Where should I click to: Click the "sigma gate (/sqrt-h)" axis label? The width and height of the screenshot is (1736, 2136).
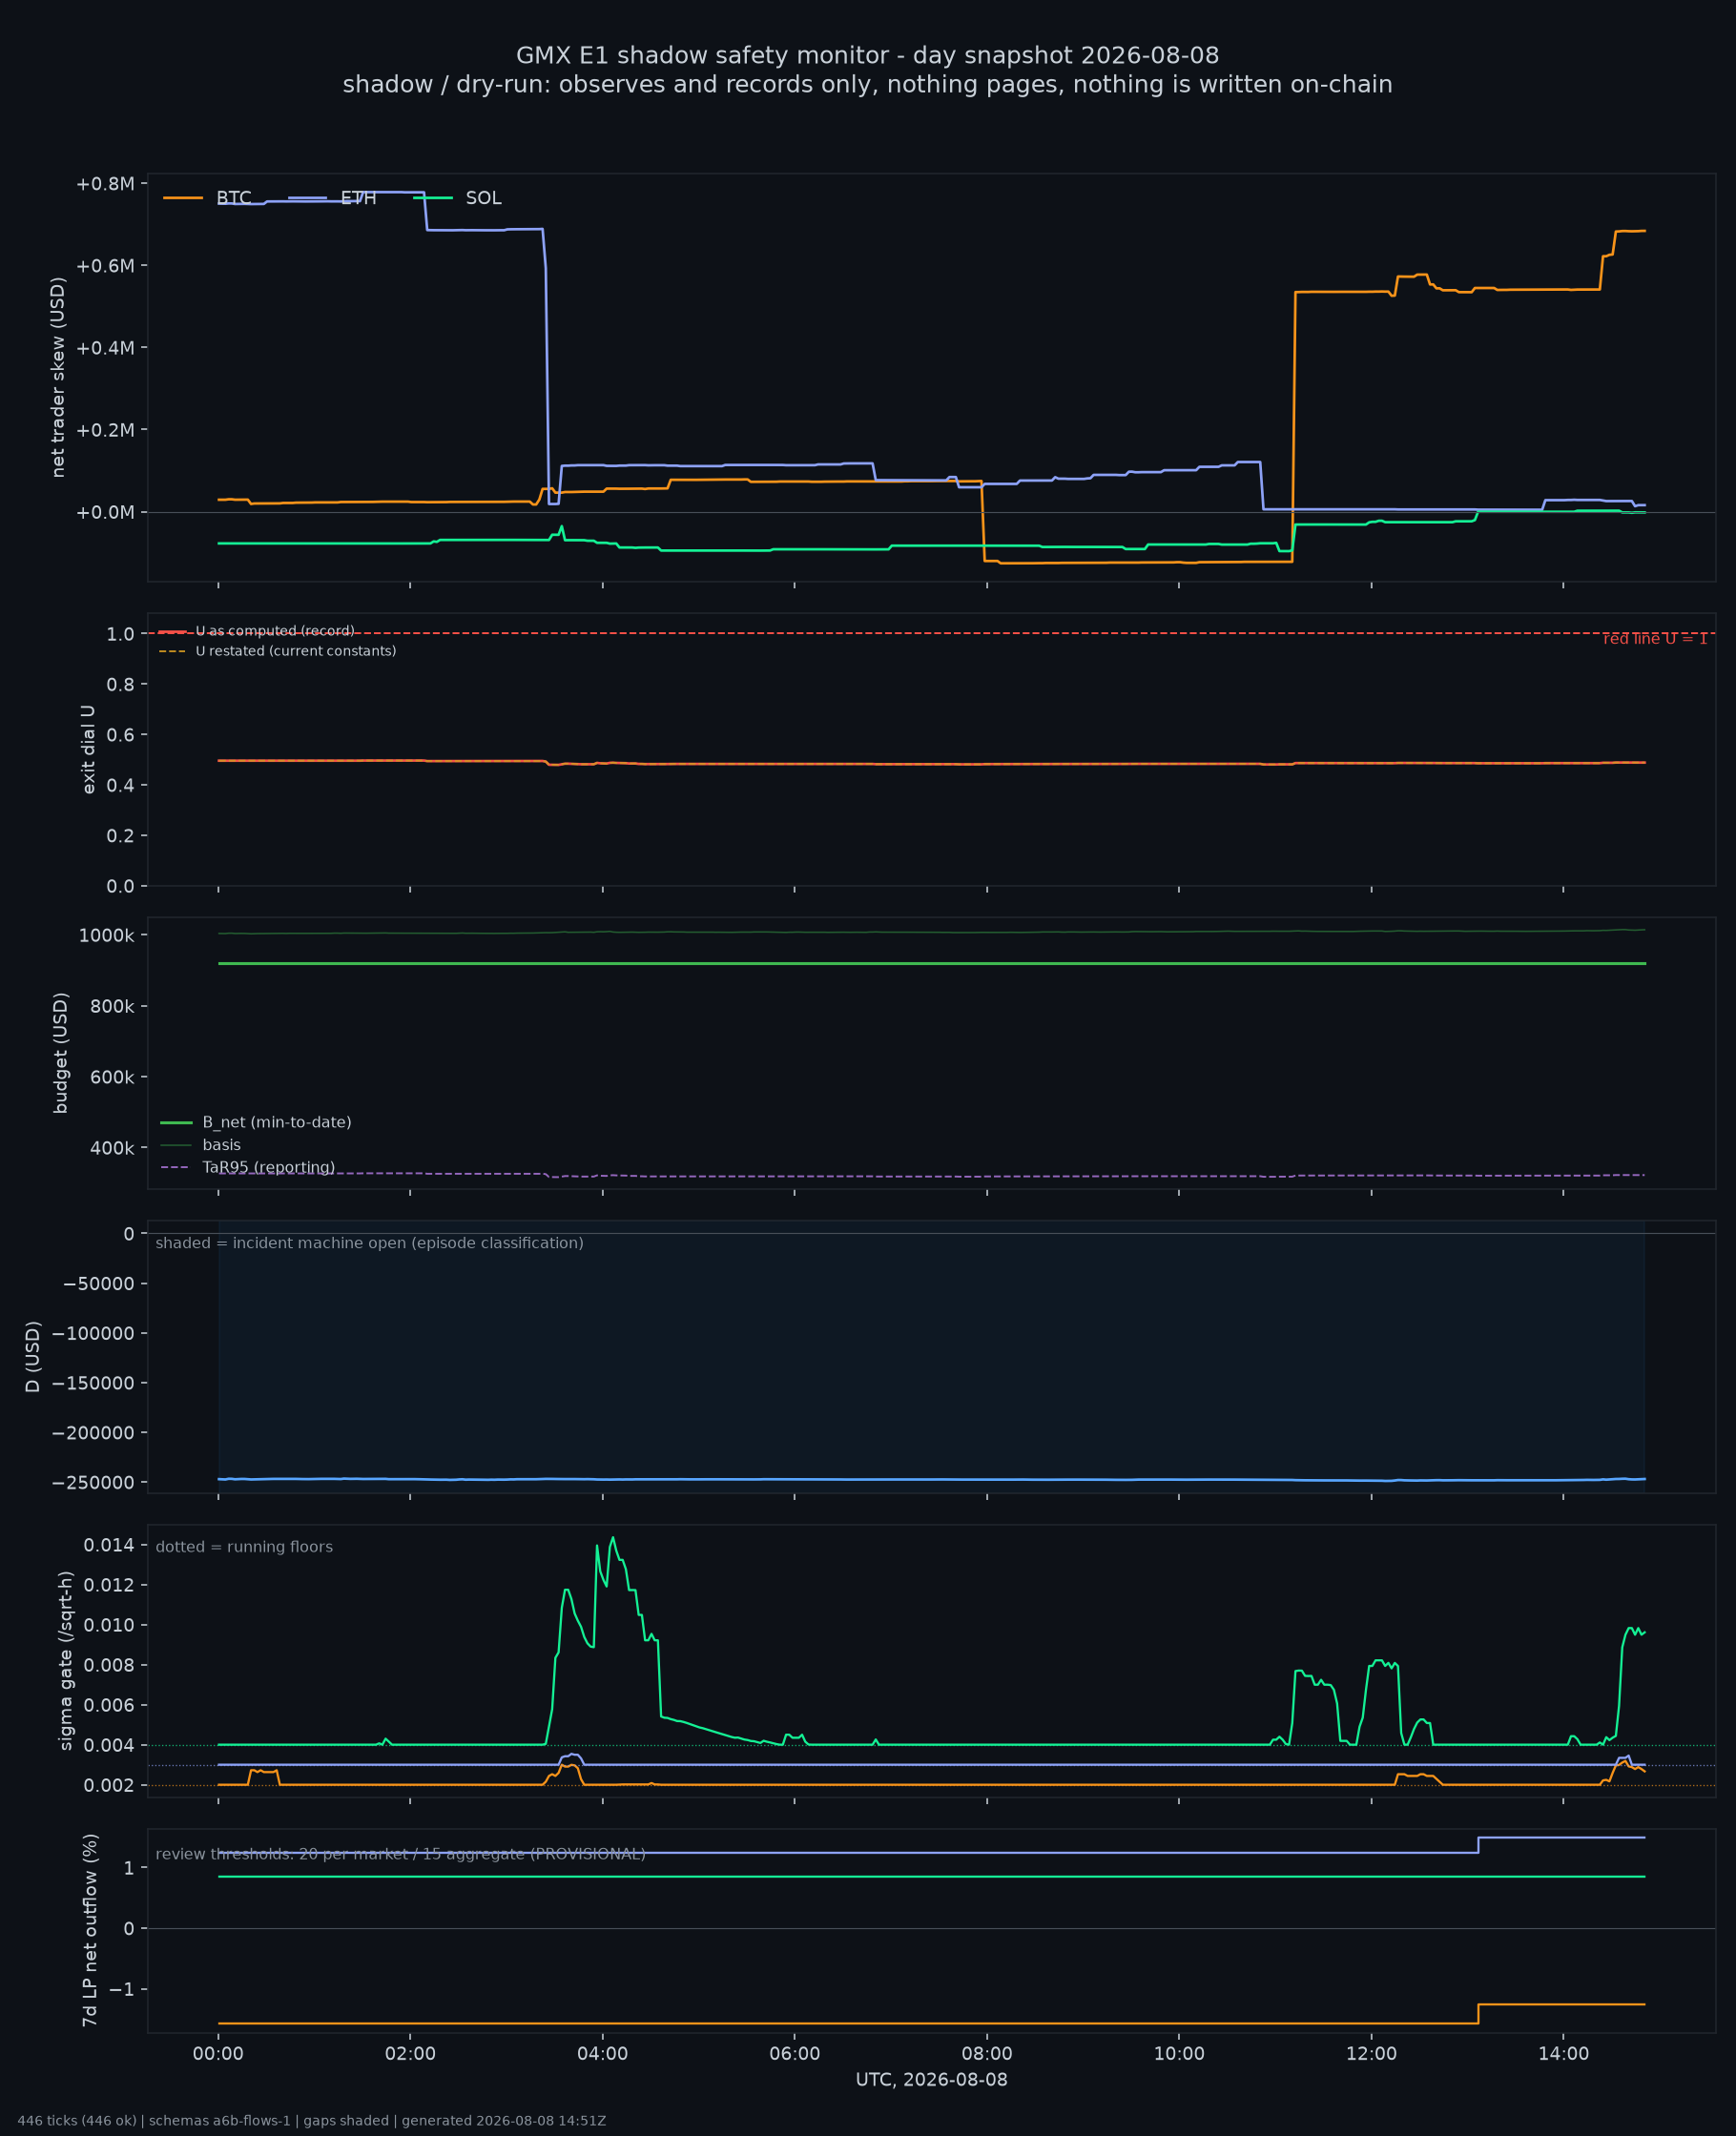point(66,1661)
